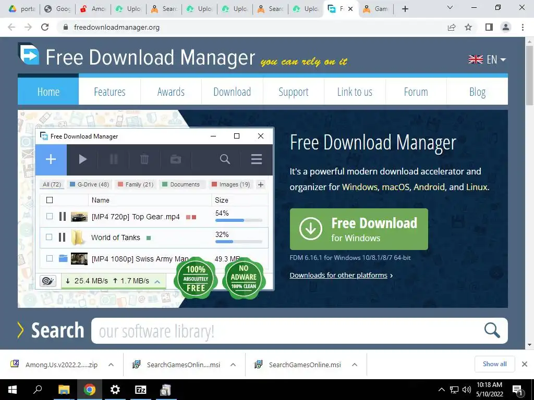This screenshot has height=400, width=534.
Task: Open Settings gear from the taskbar
Action: (x=115, y=390)
